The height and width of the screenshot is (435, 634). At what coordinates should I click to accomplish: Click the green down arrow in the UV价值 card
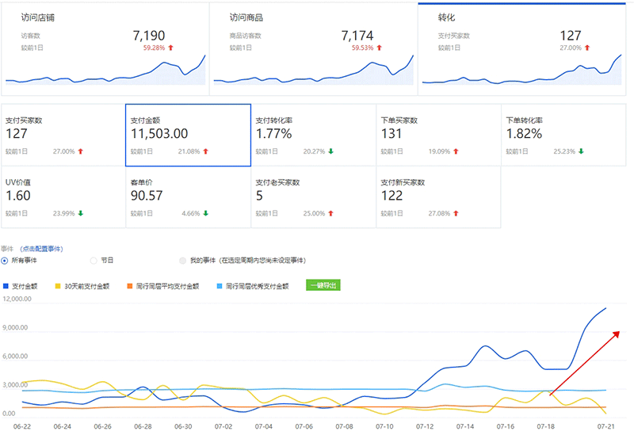click(80, 213)
